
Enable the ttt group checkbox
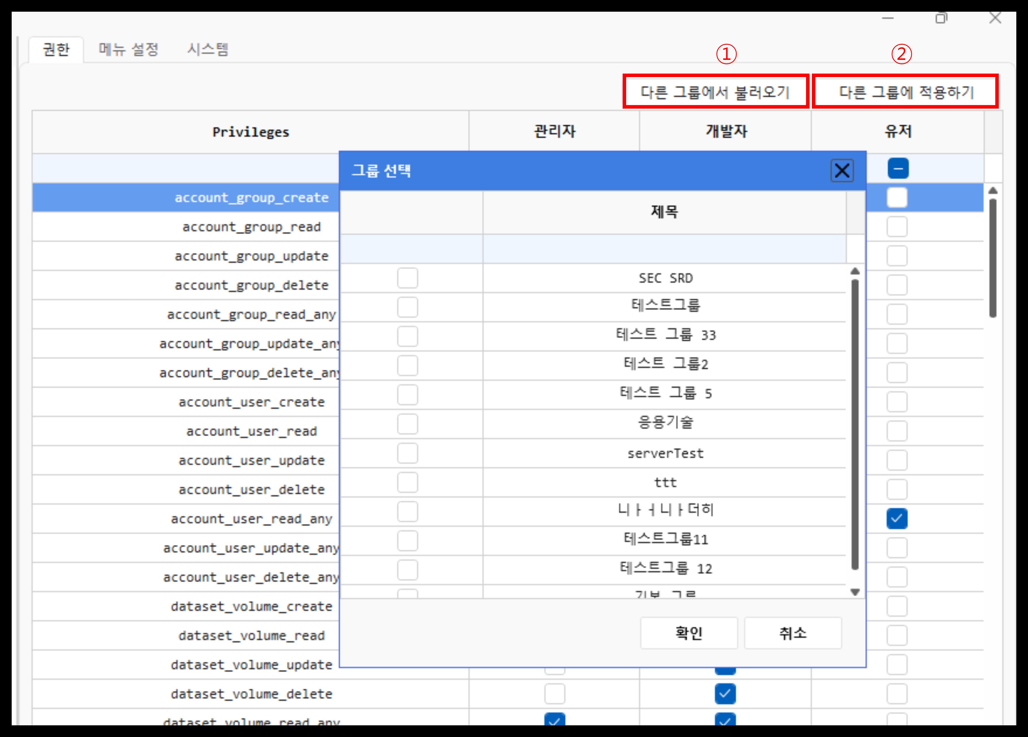(x=407, y=482)
